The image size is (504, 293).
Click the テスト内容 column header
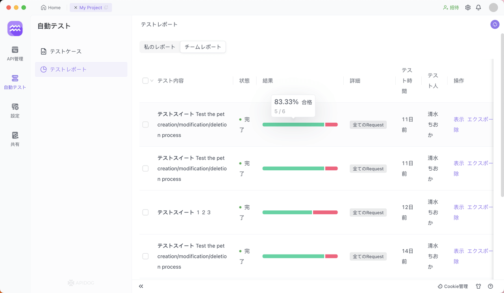point(170,81)
